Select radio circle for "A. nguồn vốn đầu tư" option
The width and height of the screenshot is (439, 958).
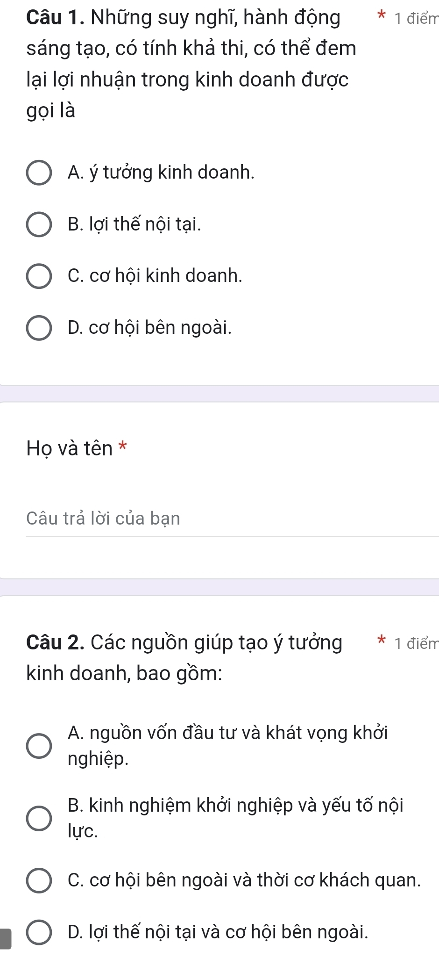[39, 746]
